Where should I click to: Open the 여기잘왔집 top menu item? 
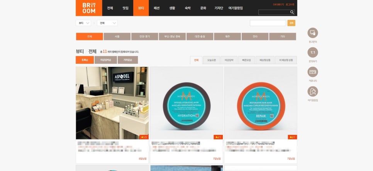236,8
